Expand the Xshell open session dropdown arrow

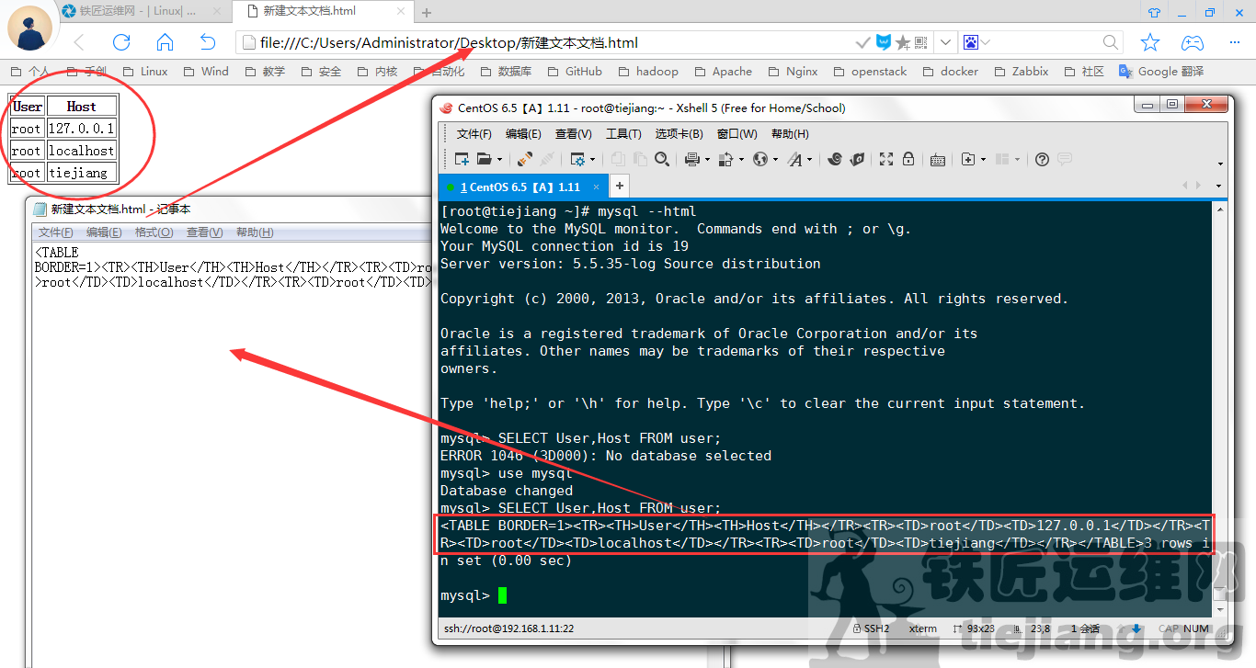pyautogui.click(x=497, y=160)
